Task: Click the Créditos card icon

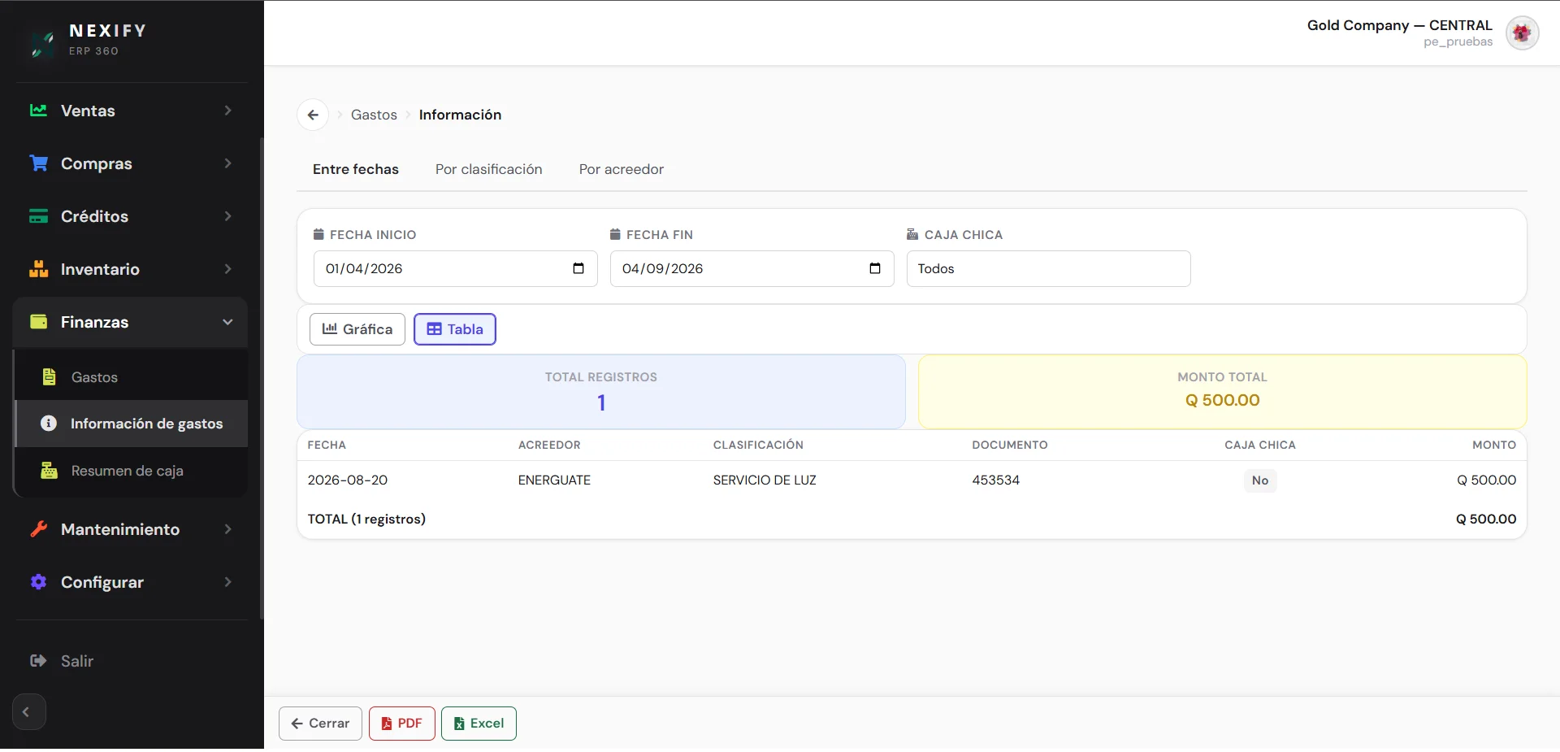Action: click(38, 216)
